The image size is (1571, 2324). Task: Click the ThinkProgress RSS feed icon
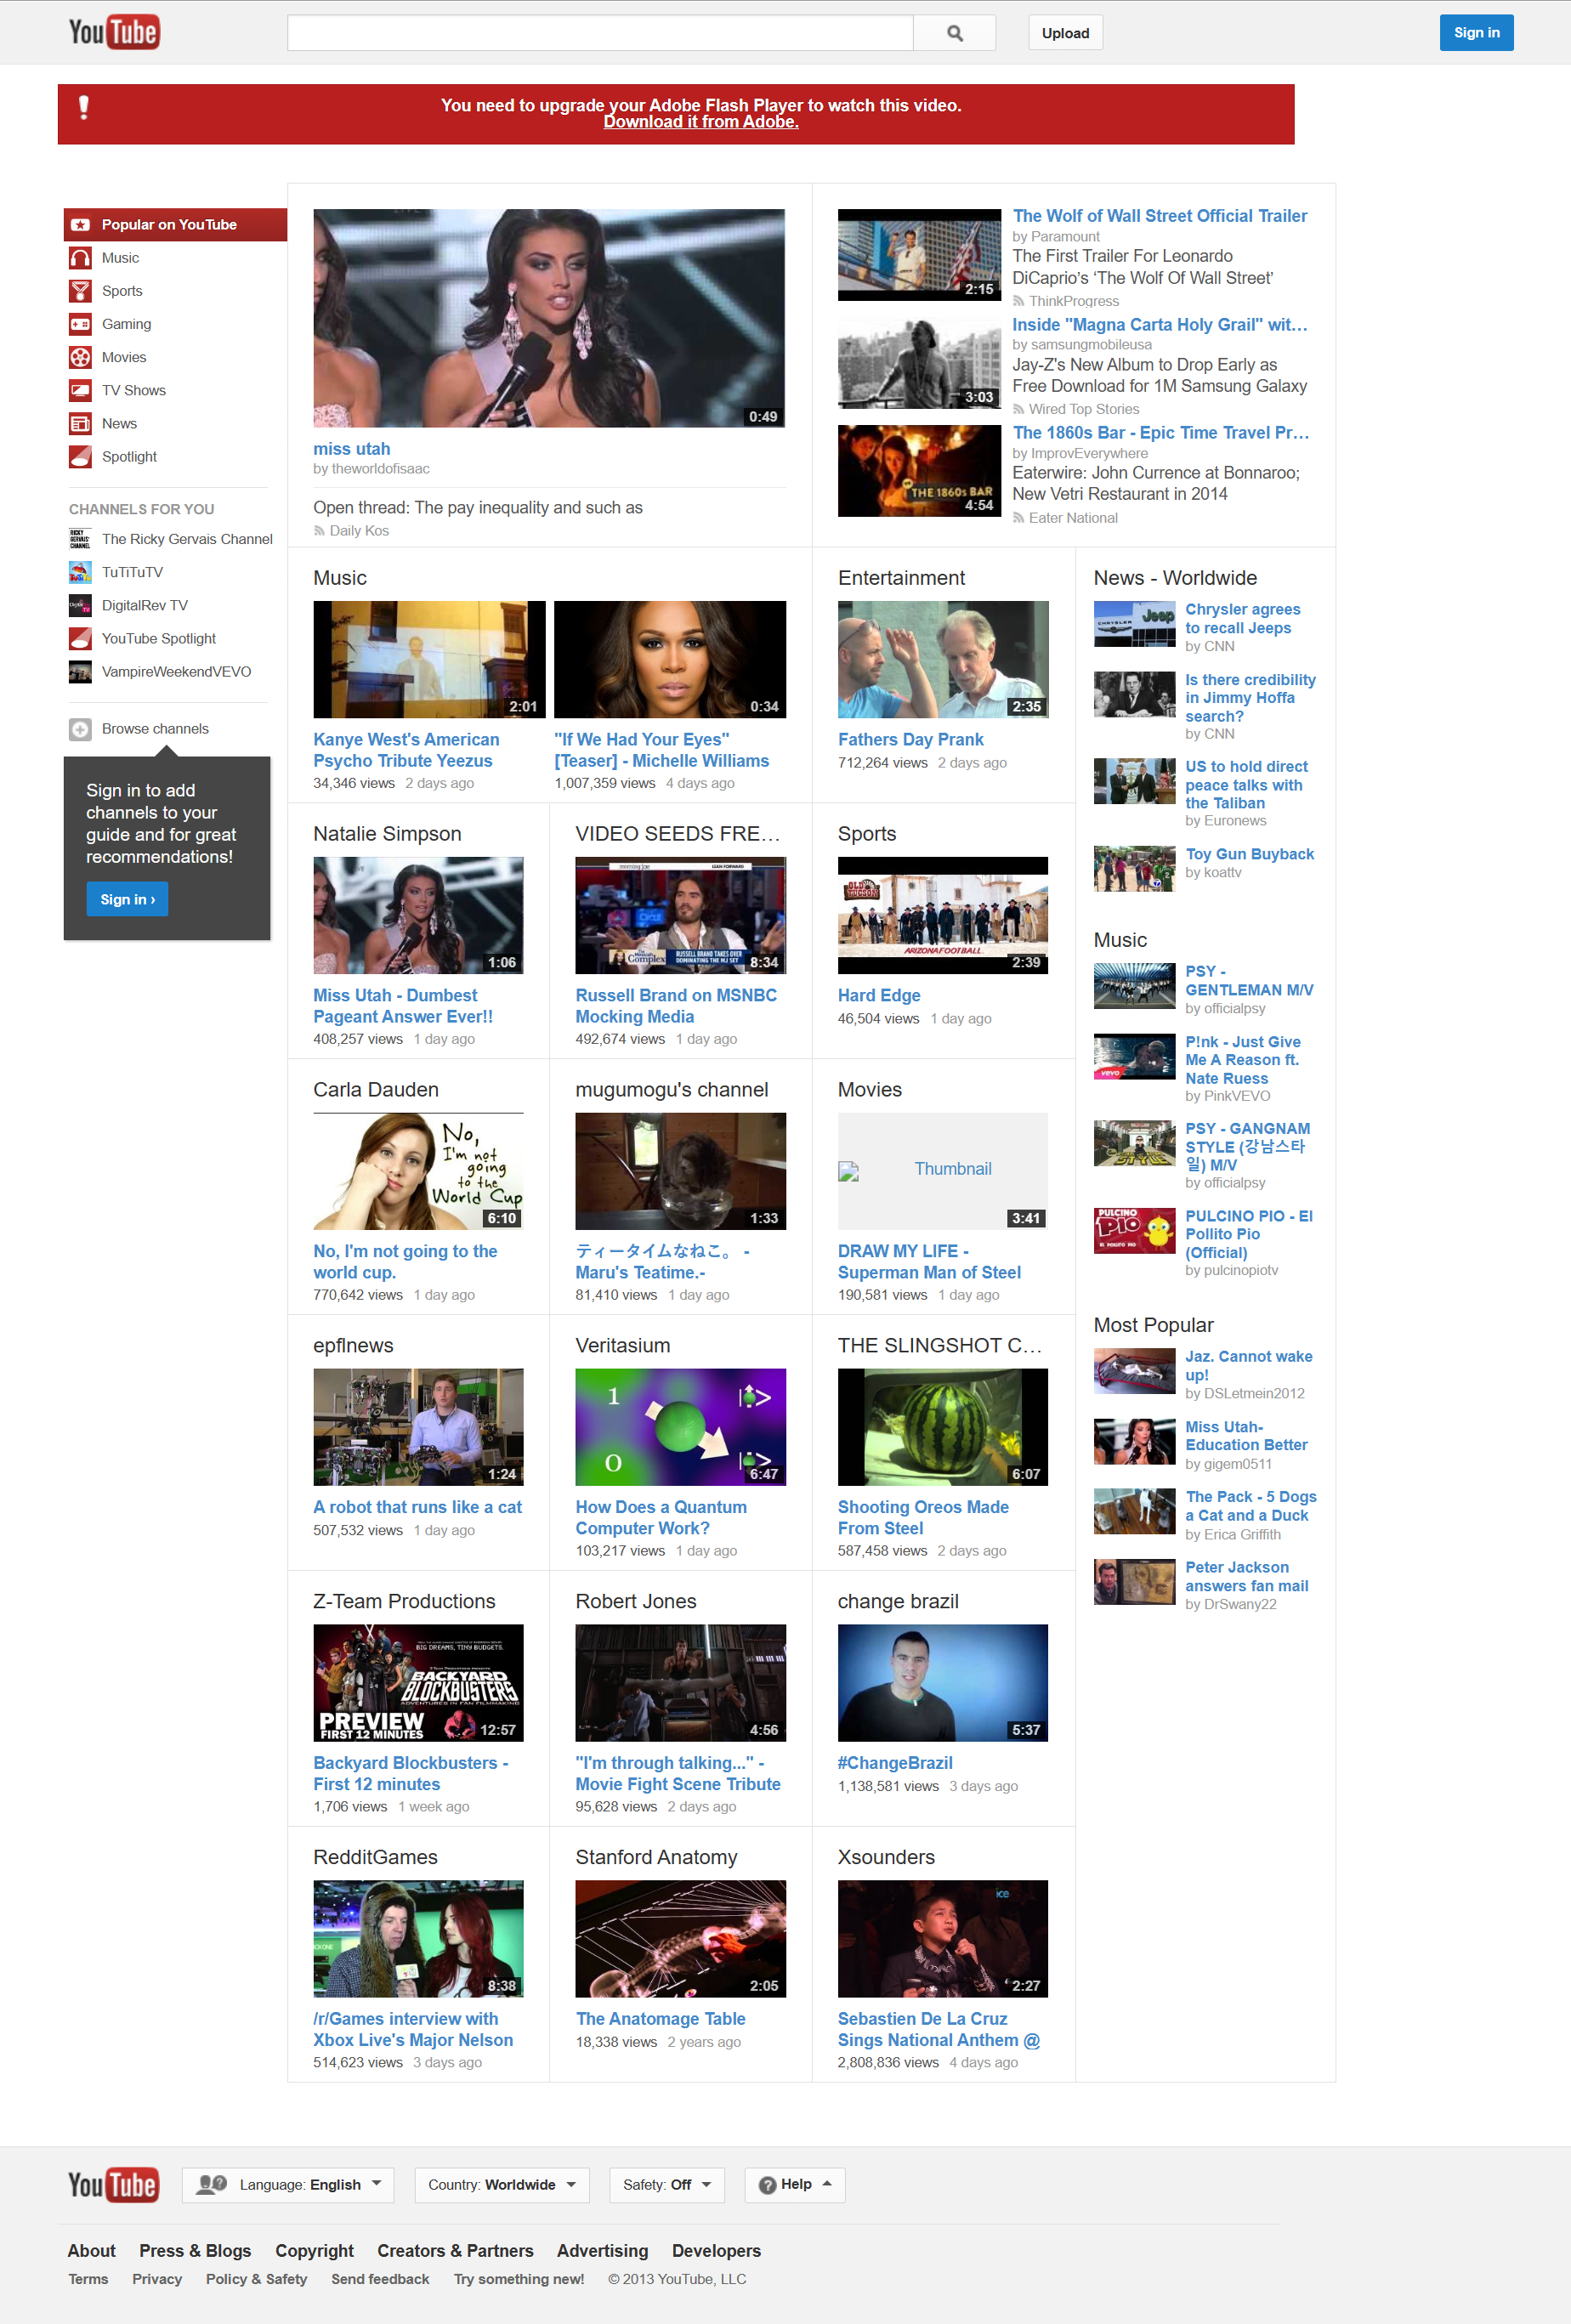(x=1018, y=301)
